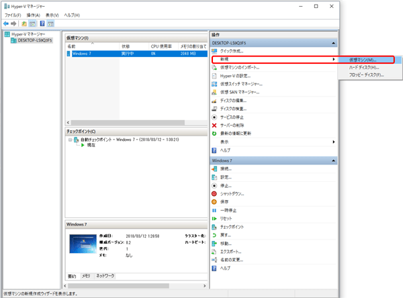
Task: Click the 接続 connect icon for Windows 7
Action: pos(214,168)
